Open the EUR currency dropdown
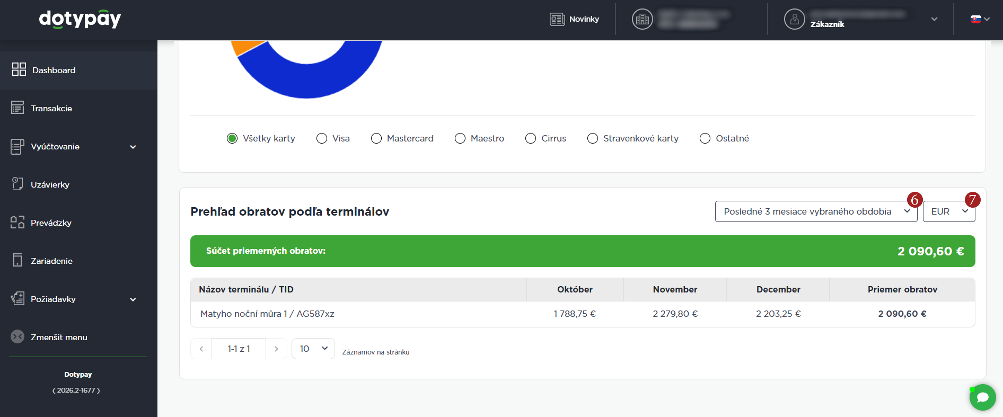This screenshot has height=417, width=1003. pyautogui.click(x=948, y=211)
